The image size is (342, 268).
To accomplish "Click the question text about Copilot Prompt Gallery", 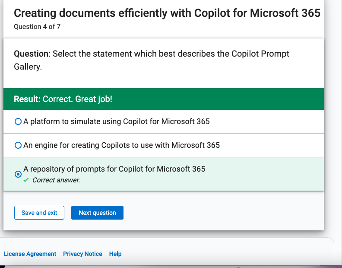I will 152,60.
